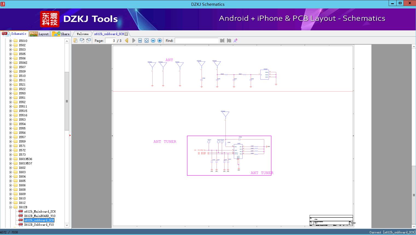Fit page to width icon
Screen dimensions: 416x235
coord(140,40)
